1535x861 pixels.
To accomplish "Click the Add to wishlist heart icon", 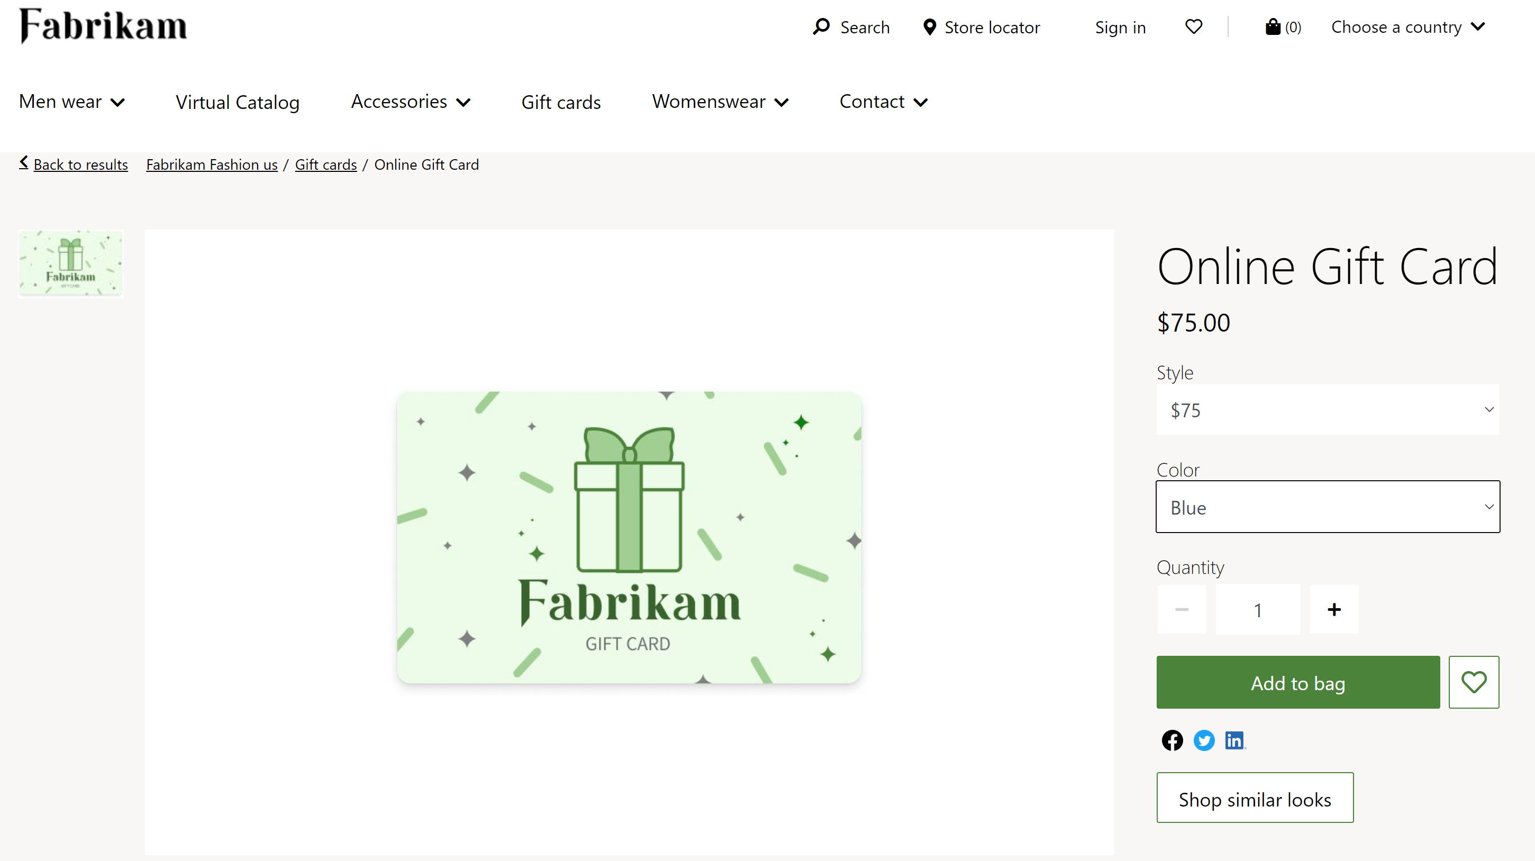I will [1474, 682].
